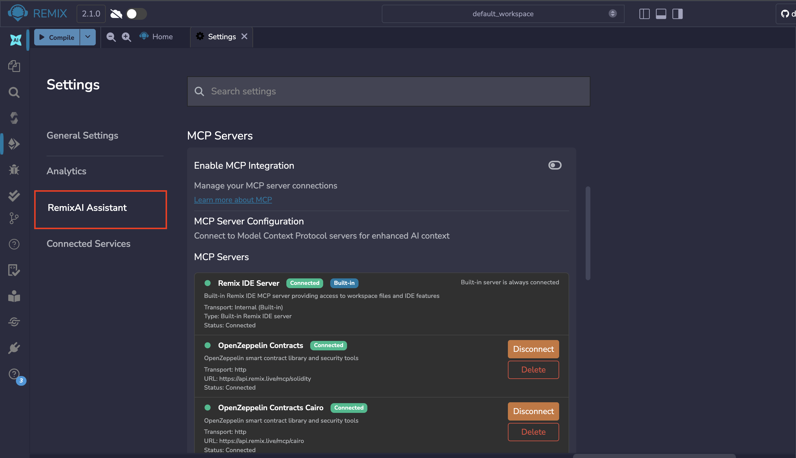The image size is (796, 458).
Task: Open the Plugin Manager plug icon
Action: click(14, 348)
